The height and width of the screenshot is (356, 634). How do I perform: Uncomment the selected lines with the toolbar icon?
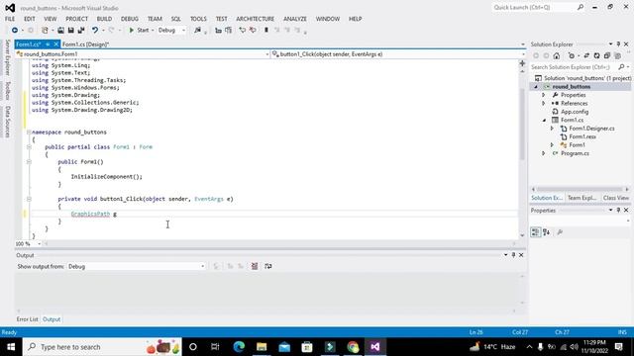(253, 31)
